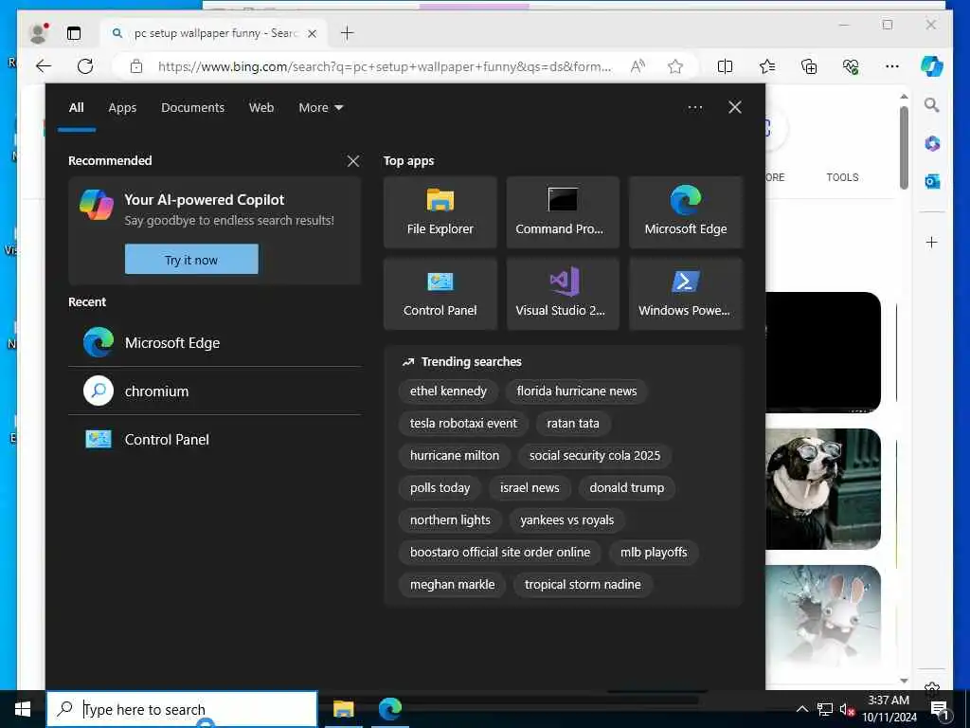This screenshot has height=728, width=970.
Task: Open dog with goggles wallpaper thumbnail
Action: click(x=823, y=489)
